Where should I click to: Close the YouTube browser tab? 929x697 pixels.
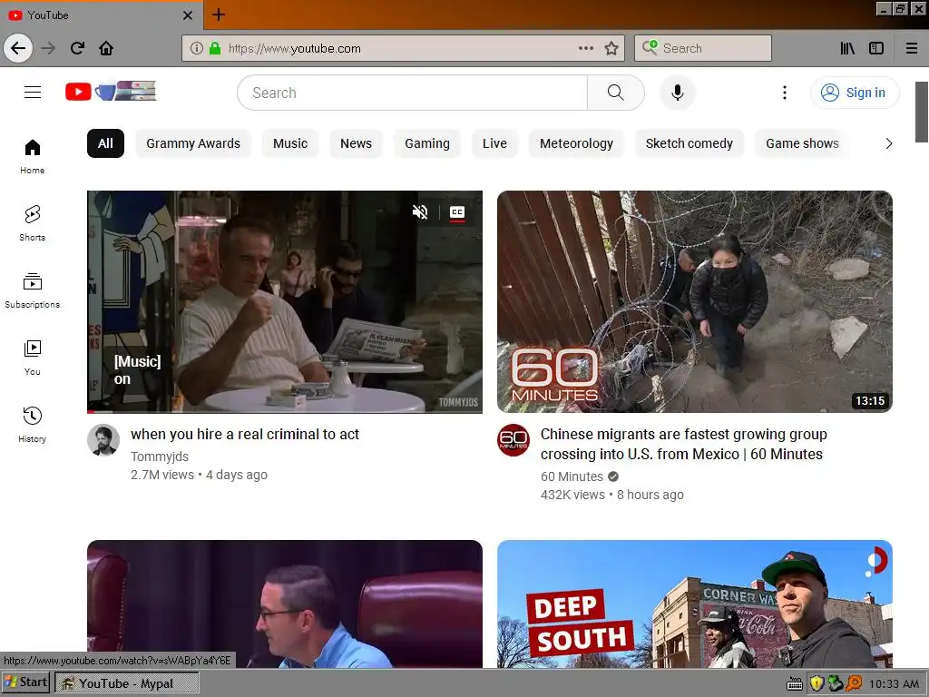point(188,15)
